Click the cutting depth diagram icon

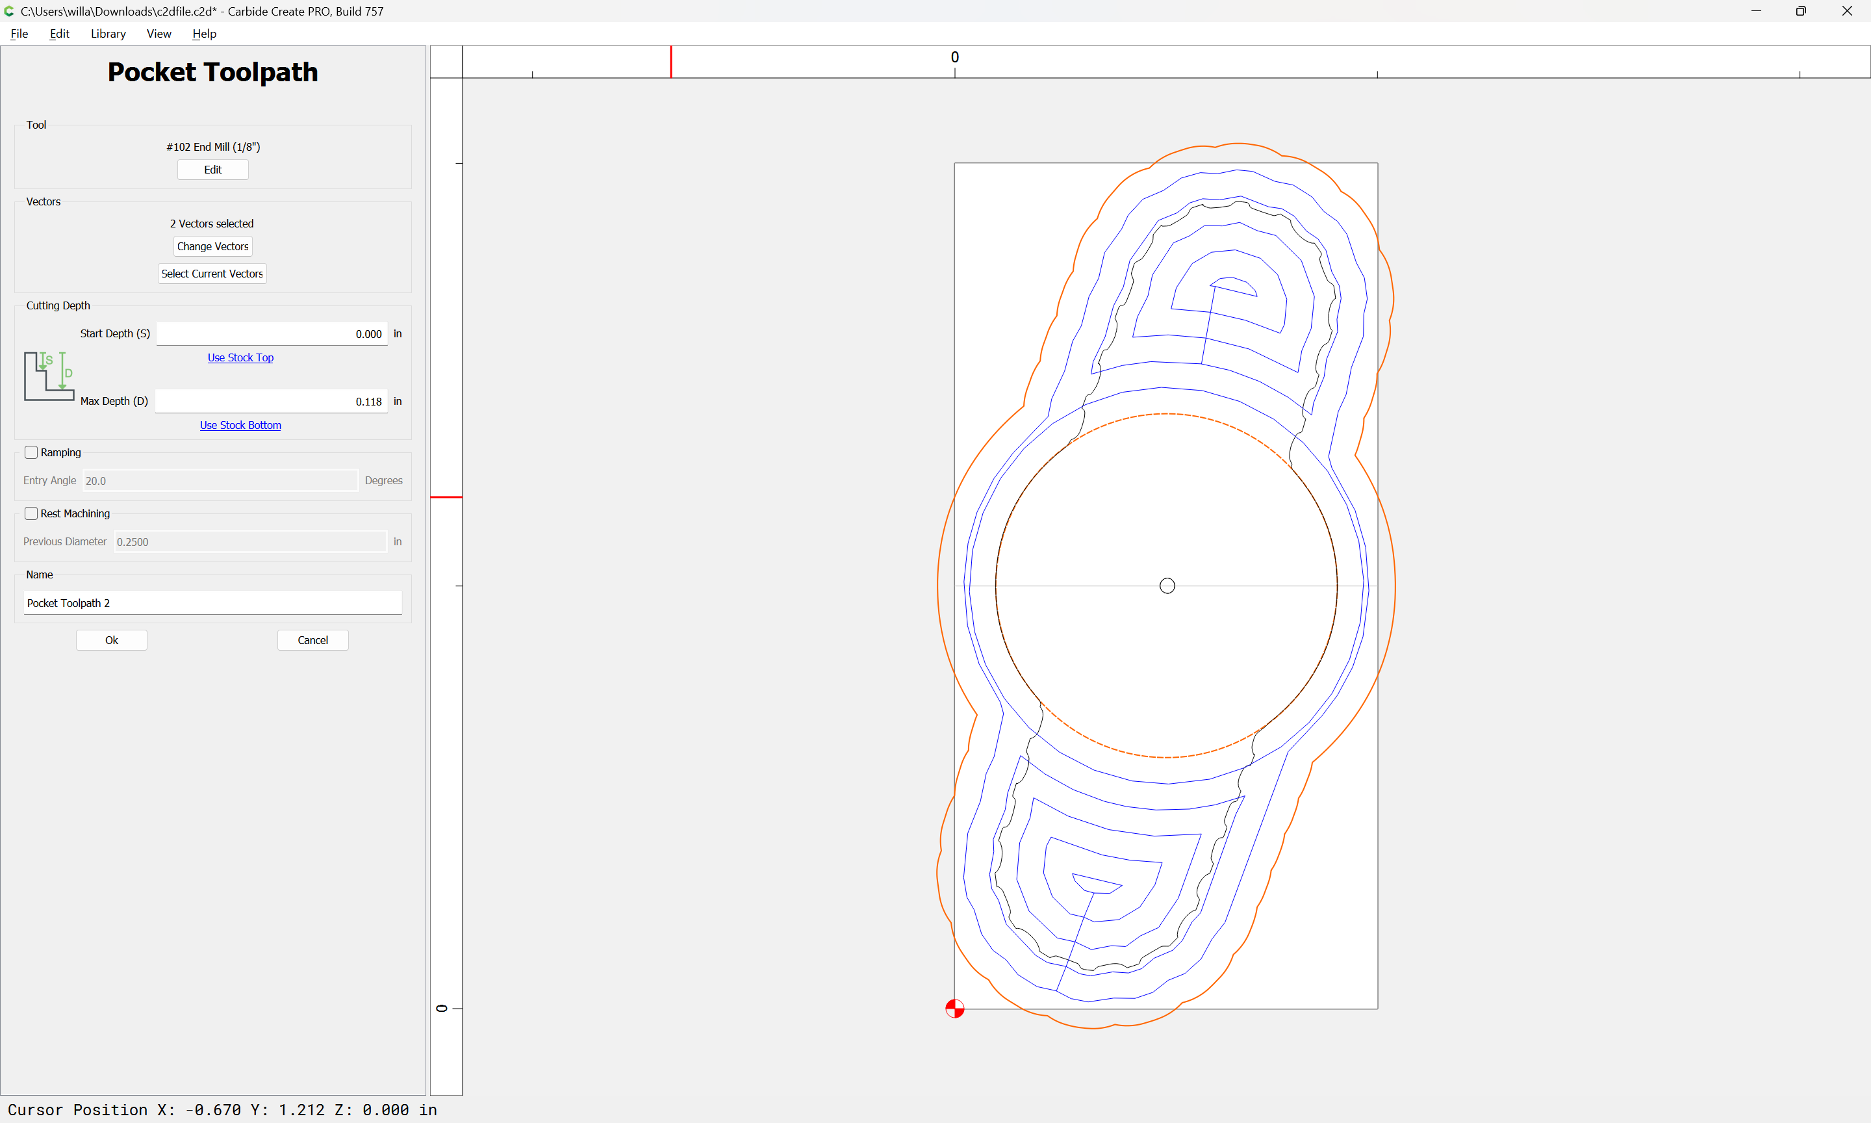click(49, 376)
